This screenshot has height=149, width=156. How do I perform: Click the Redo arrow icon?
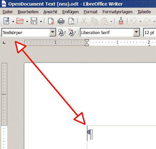point(147,21)
